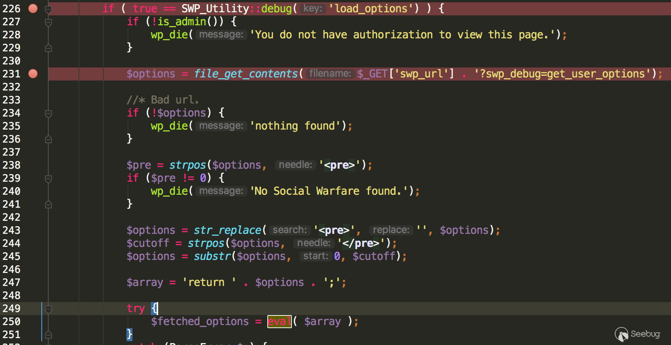This screenshot has width=671, height=345.
Task: Click the highlighted eval call on line 250
Action: (279, 321)
